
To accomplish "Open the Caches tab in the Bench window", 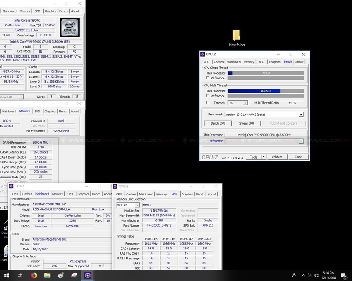I will (x=218, y=62).
